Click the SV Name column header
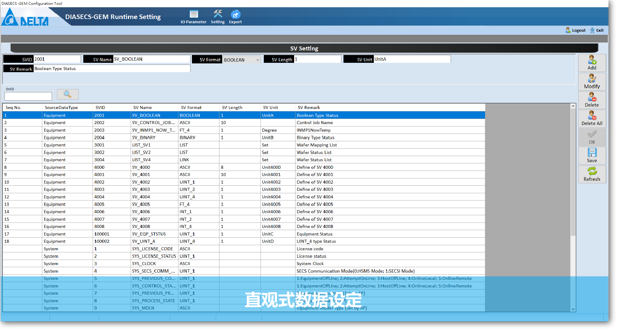629x333 pixels. click(x=142, y=107)
